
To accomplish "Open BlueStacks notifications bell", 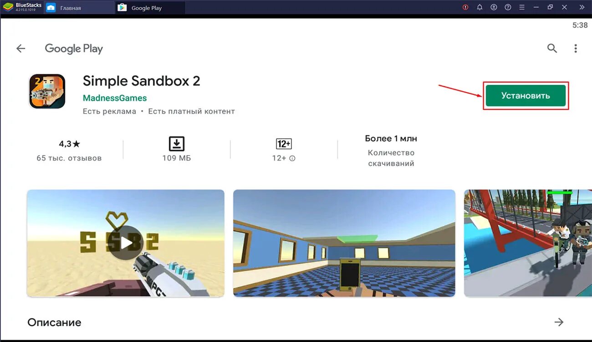I will point(479,7).
